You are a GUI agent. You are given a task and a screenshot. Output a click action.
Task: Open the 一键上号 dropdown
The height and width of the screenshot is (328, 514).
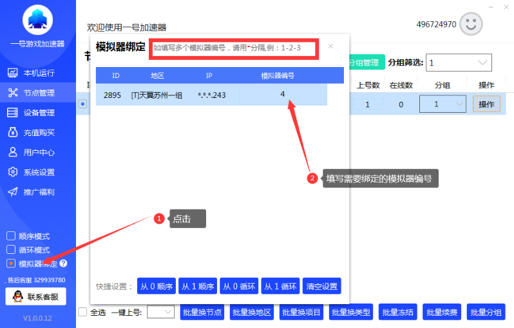tap(160, 312)
